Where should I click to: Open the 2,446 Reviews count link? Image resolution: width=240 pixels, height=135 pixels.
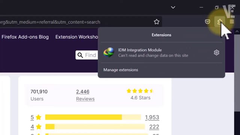pos(82,91)
